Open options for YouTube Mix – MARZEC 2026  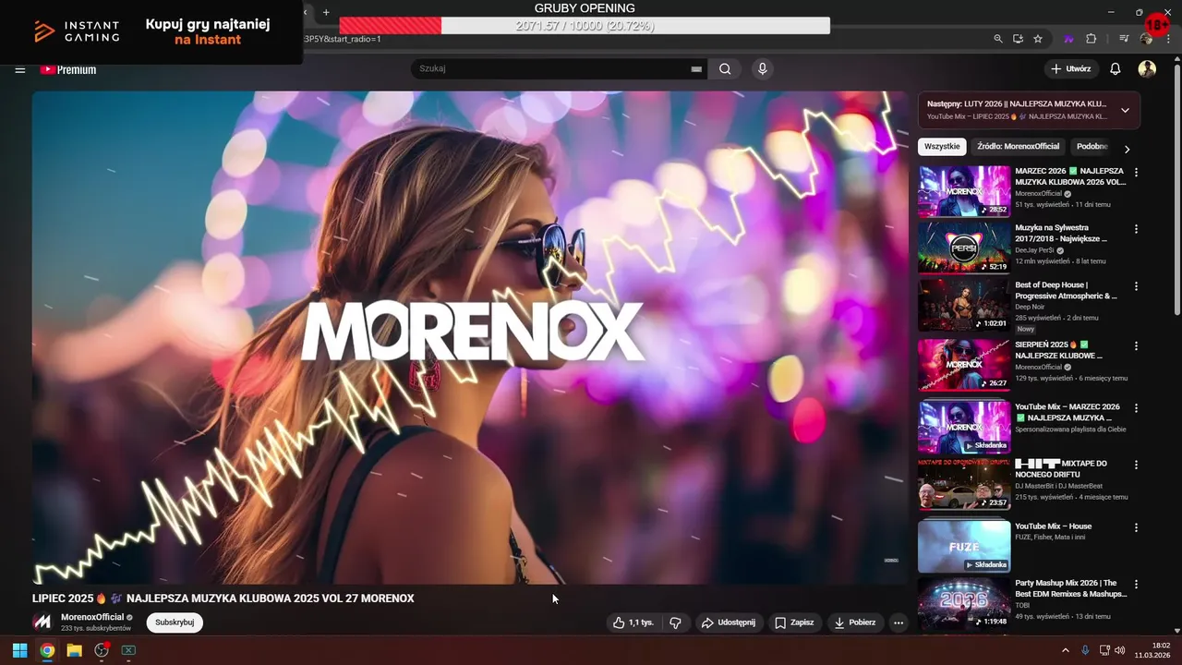tap(1136, 407)
